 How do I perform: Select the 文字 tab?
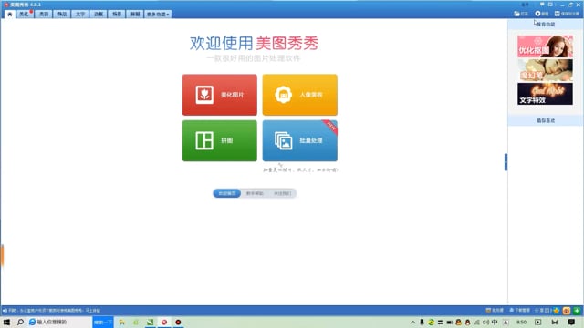[80, 15]
